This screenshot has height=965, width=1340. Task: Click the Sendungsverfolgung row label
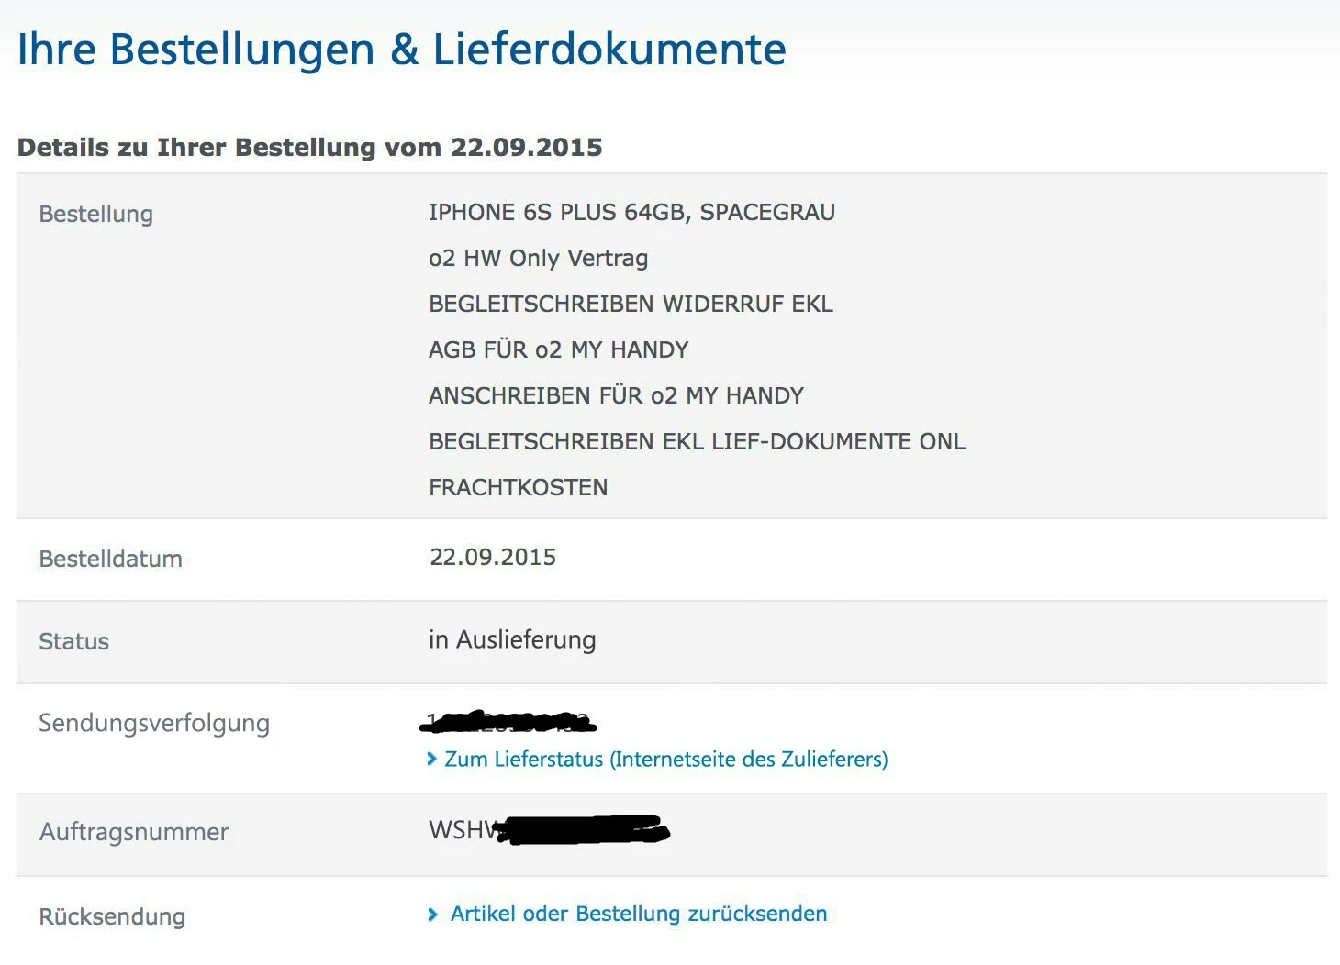point(154,724)
